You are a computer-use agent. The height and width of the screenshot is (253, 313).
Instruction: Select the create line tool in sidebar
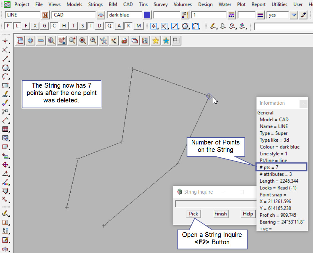point(5,59)
